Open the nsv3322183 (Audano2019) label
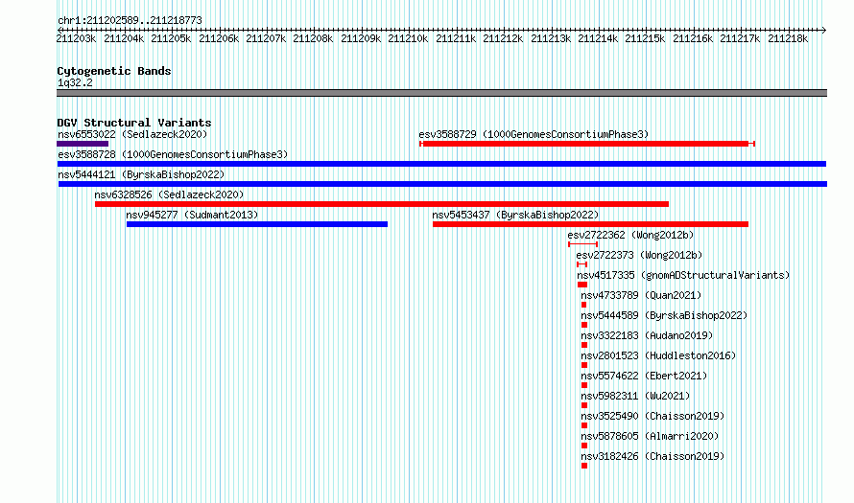Image resolution: width=854 pixels, height=503 pixels. pyautogui.click(x=647, y=335)
